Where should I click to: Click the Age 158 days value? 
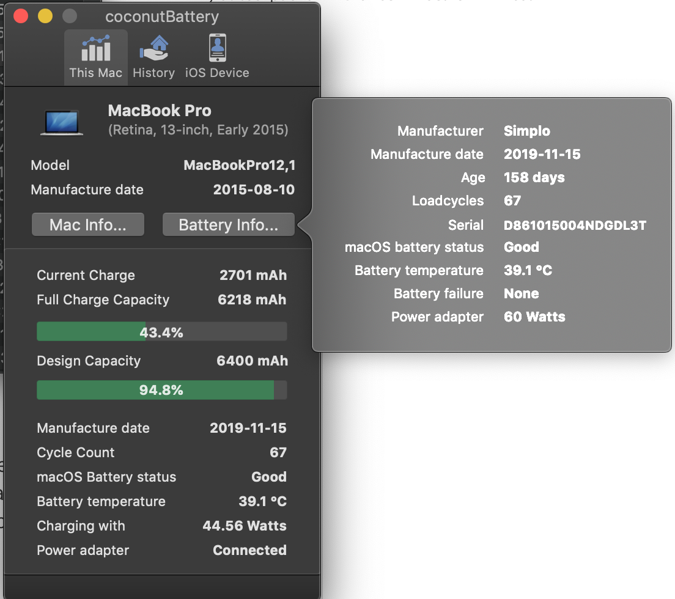[534, 177]
